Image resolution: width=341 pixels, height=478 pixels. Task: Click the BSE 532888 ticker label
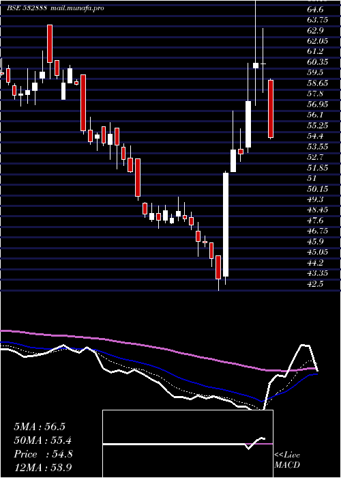(27, 8)
